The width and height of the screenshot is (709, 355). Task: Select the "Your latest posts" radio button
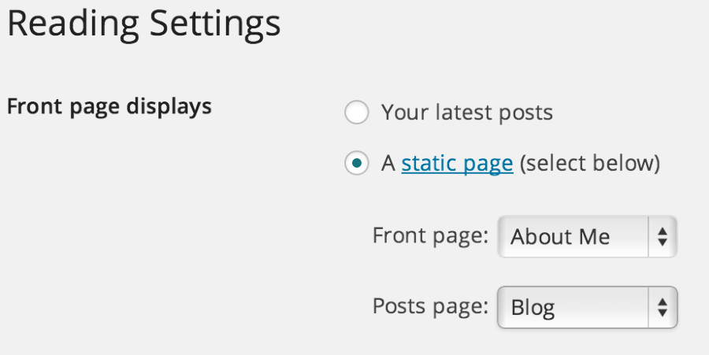point(357,113)
